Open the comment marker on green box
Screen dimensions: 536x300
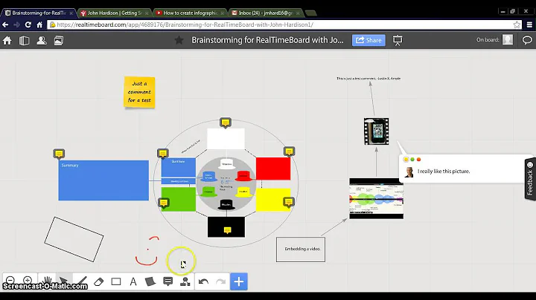tap(164, 203)
